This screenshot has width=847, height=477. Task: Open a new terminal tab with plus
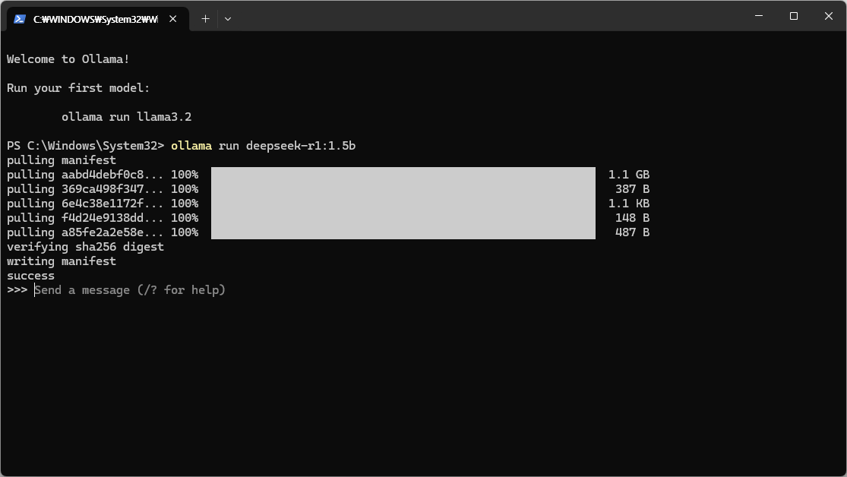tap(205, 19)
